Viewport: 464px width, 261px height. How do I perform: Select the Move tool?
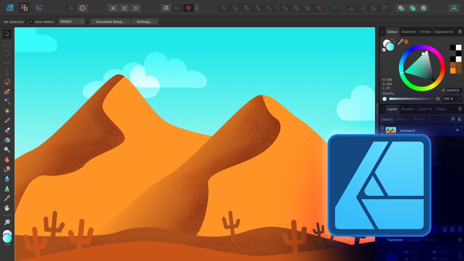point(7,34)
